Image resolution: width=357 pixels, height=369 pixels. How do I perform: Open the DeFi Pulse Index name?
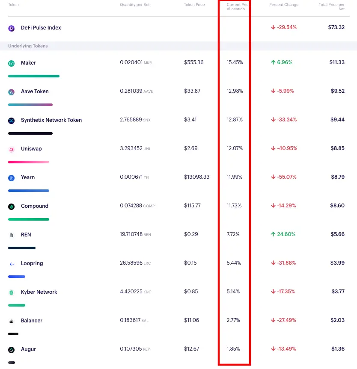point(41,28)
